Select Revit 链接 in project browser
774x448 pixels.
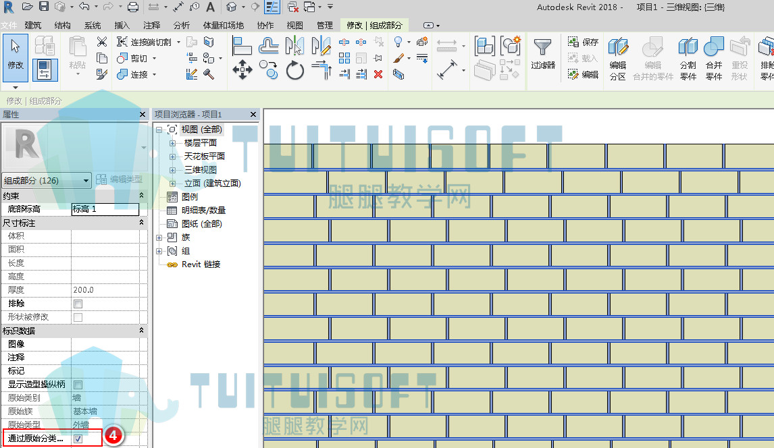pyautogui.click(x=201, y=264)
